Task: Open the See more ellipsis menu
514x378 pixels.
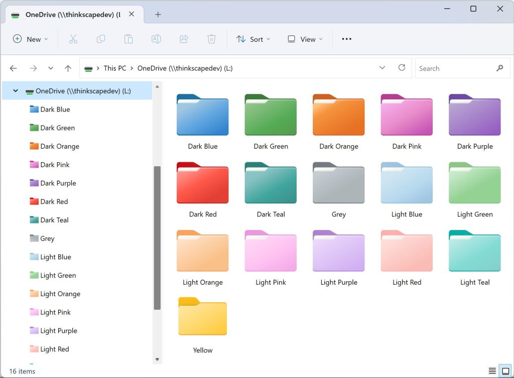Action: coord(346,39)
